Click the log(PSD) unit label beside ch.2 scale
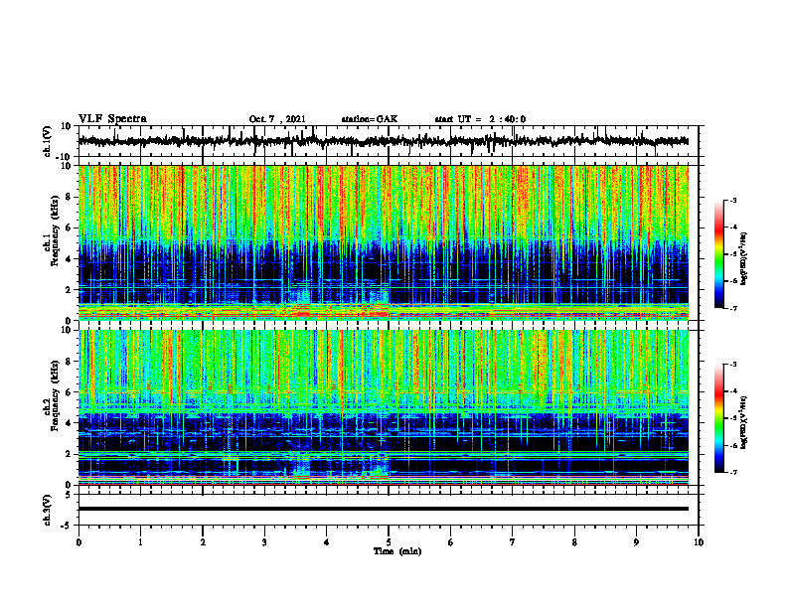787x608 pixels. coord(745,420)
